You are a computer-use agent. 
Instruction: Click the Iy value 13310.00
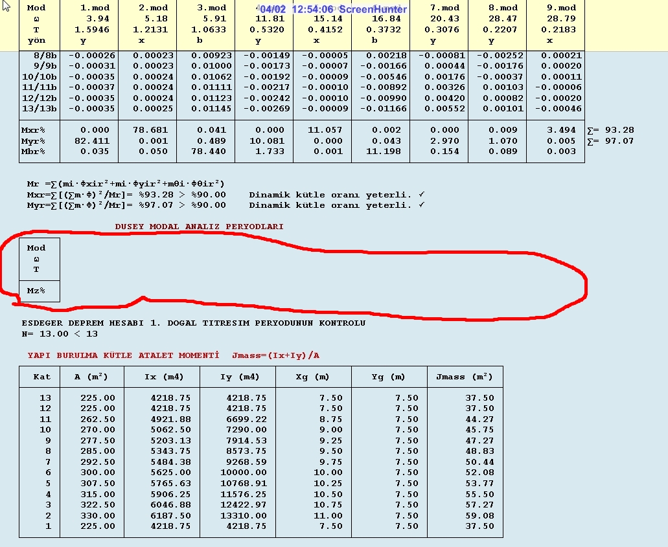pos(245,516)
